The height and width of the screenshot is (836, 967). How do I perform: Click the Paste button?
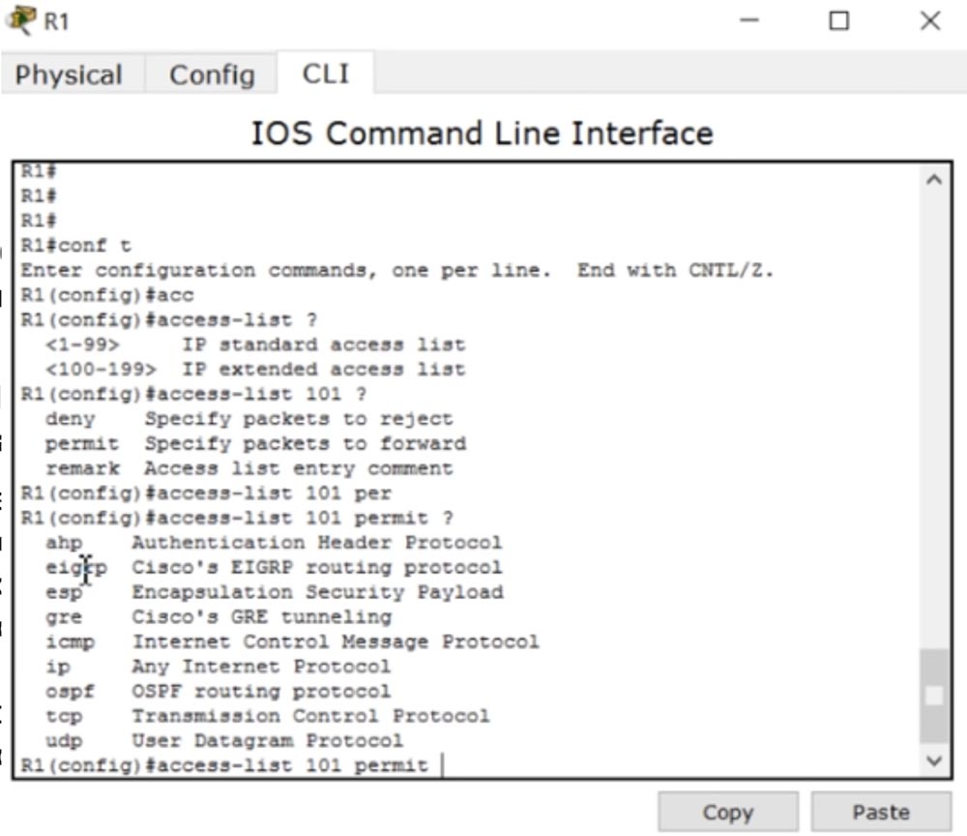coord(881,812)
